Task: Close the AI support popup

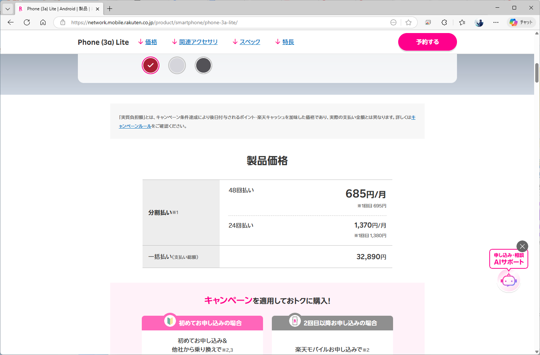Action: pyautogui.click(x=522, y=246)
